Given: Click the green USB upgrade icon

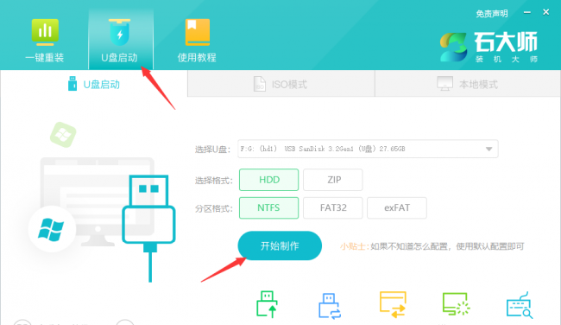Looking at the screenshot, I should 267,304.
